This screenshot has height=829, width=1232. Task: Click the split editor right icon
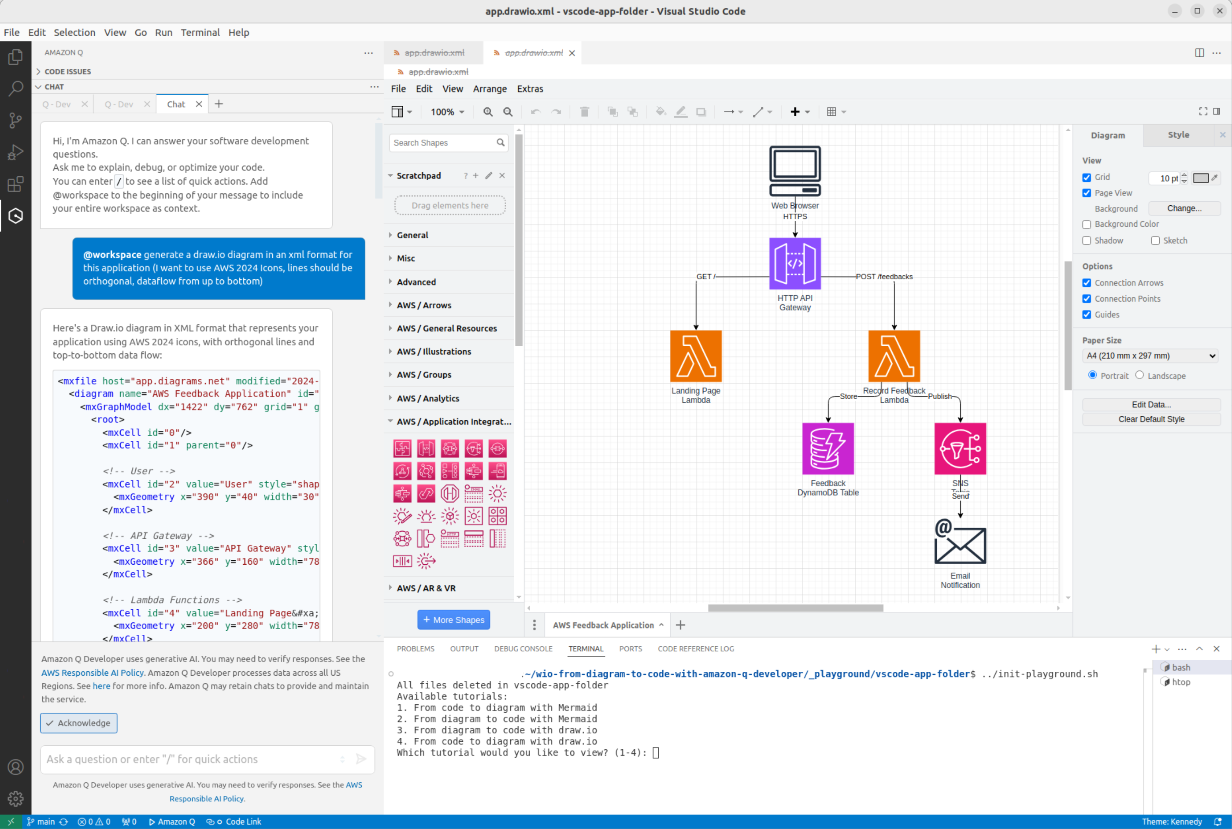(x=1199, y=53)
